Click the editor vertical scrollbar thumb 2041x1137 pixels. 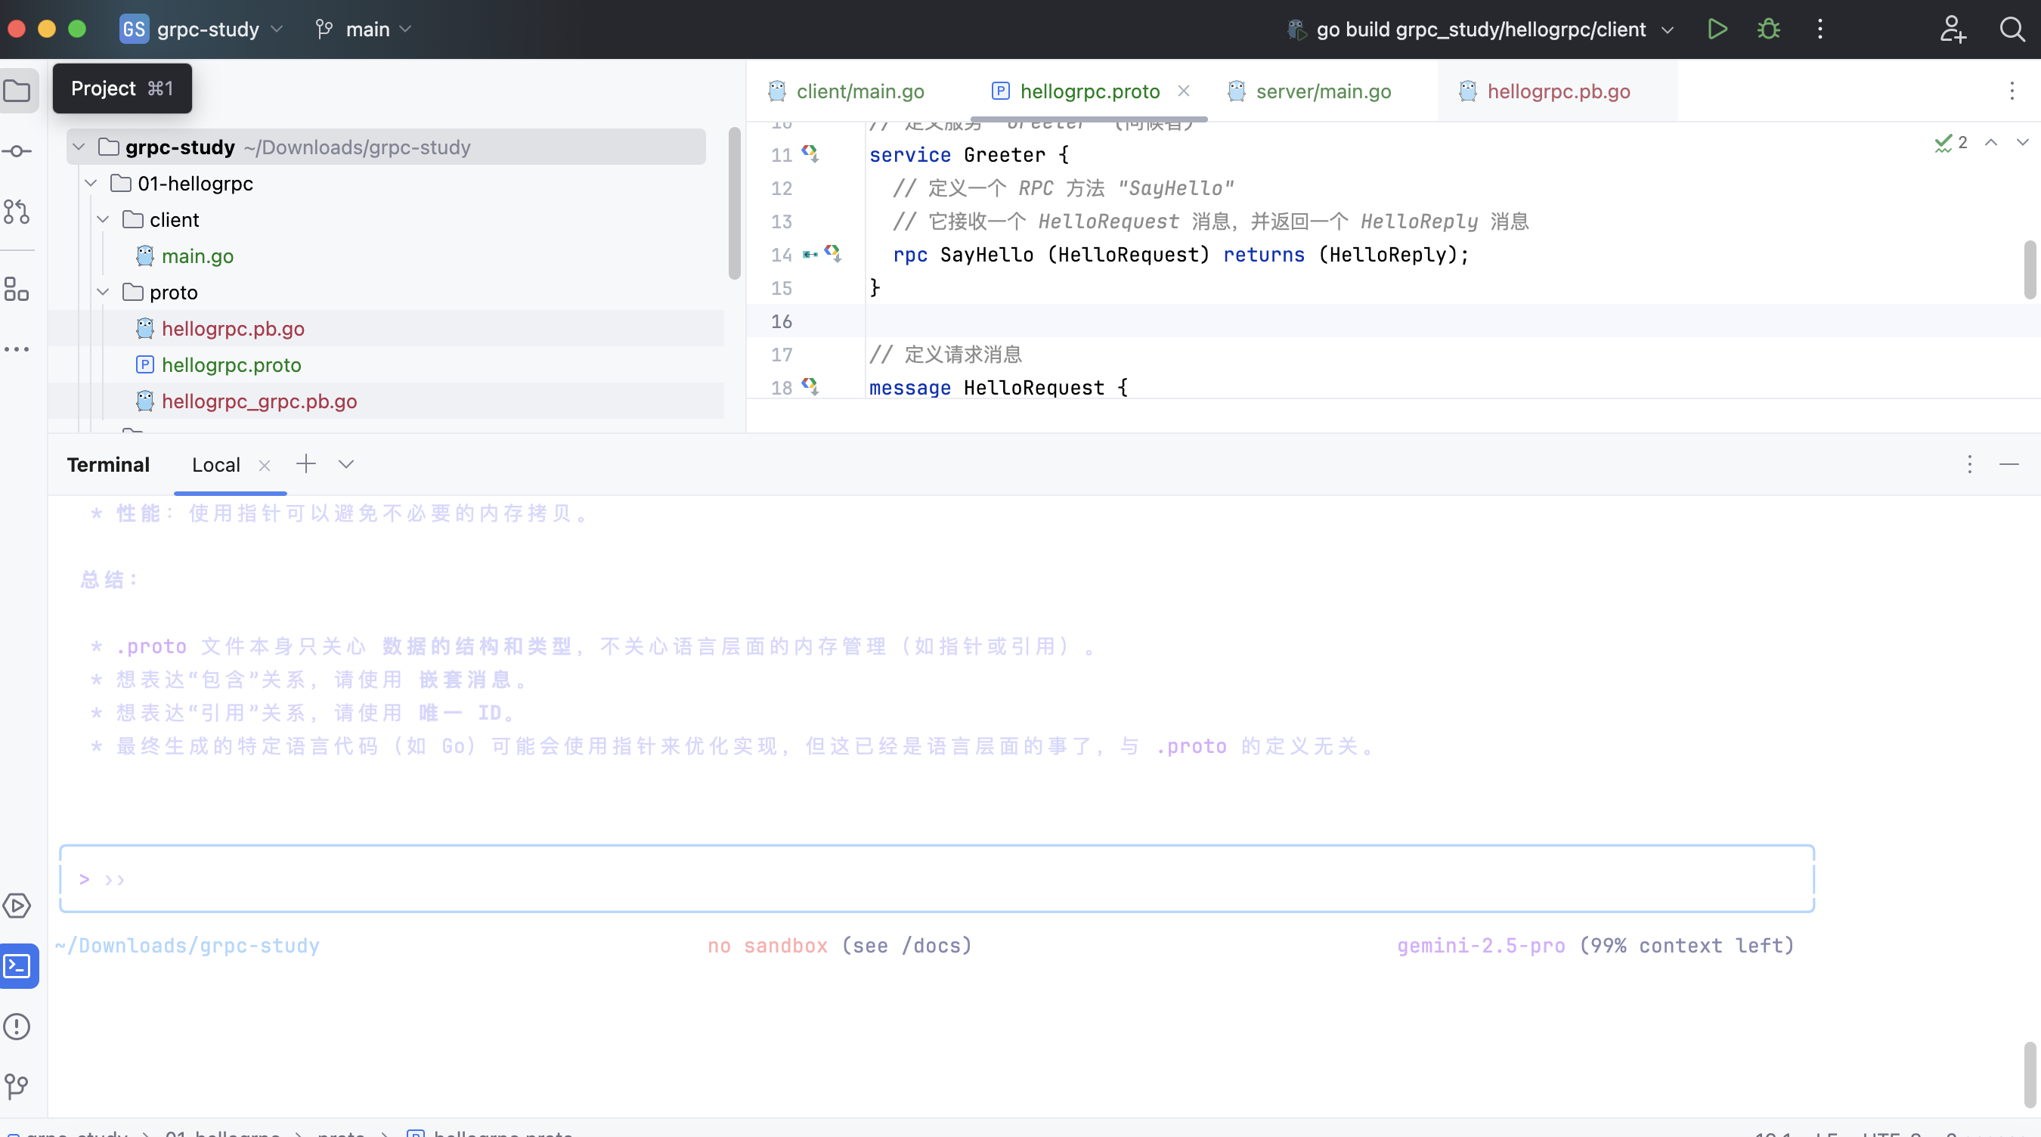(x=2029, y=269)
